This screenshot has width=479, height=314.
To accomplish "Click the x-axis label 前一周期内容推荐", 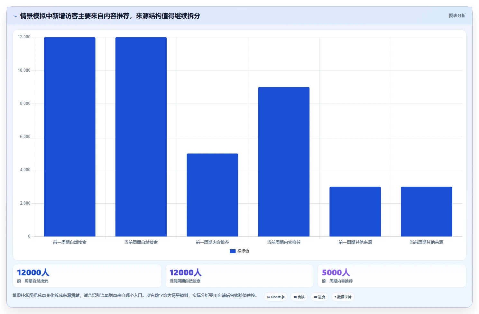I will (213, 242).
